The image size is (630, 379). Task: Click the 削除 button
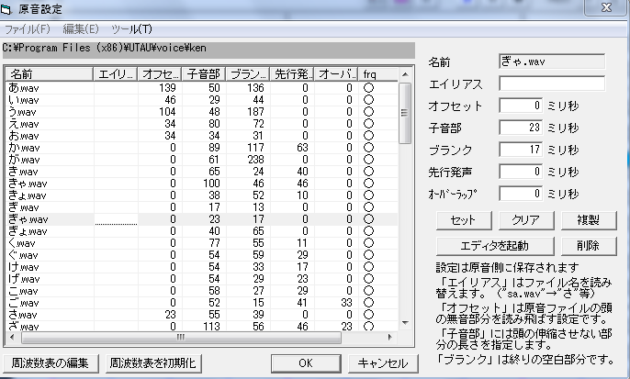pyautogui.click(x=588, y=246)
